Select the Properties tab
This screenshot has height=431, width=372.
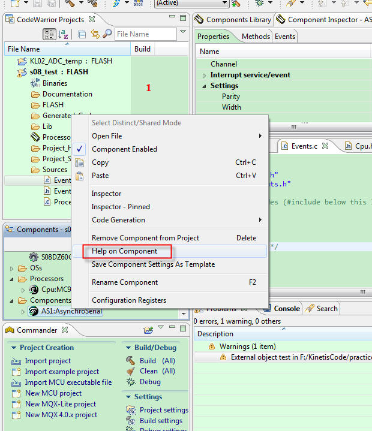point(213,37)
